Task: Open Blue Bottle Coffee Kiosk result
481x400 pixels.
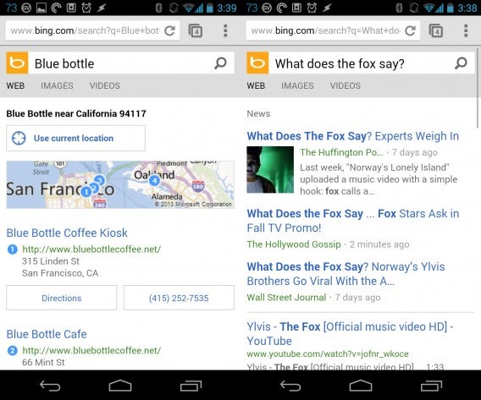Action: tap(67, 233)
